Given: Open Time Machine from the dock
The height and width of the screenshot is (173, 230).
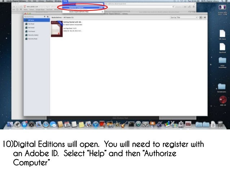Looking at the screenshot, I should tap(138, 124).
